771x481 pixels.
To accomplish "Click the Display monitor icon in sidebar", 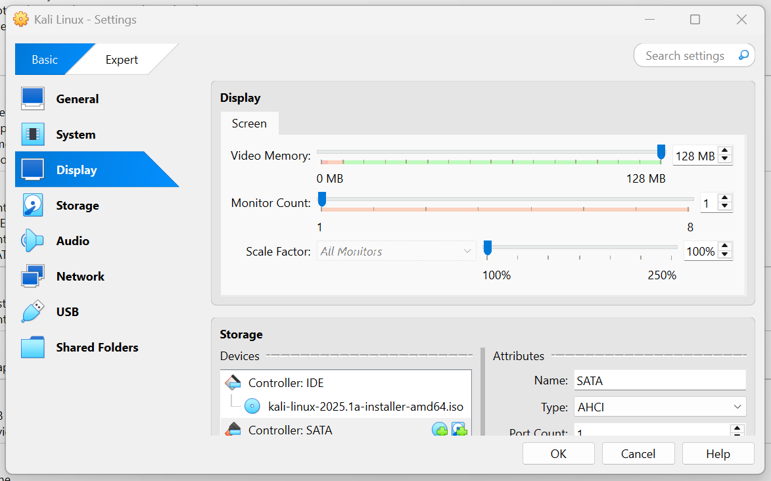I will (x=32, y=169).
